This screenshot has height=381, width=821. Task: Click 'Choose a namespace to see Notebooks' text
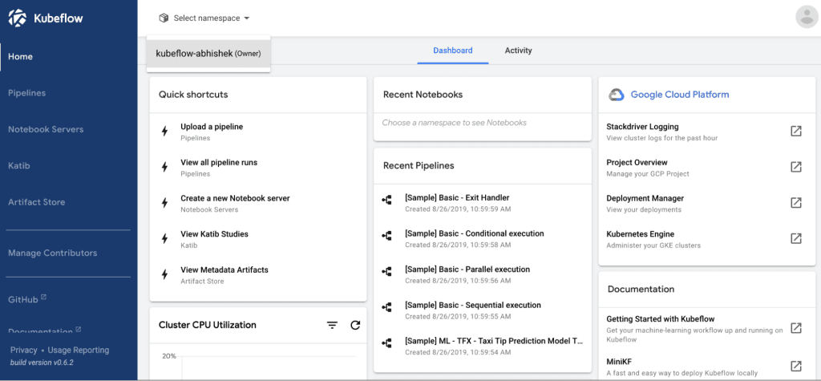pos(454,123)
